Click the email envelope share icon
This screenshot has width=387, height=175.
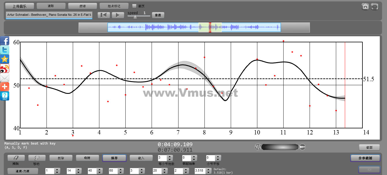5,78
